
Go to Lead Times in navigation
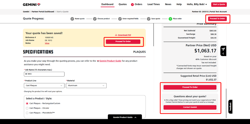click(154, 4)
